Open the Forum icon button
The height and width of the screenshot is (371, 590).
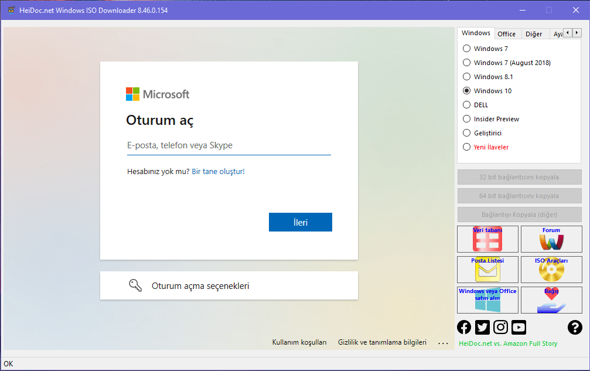pos(551,239)
